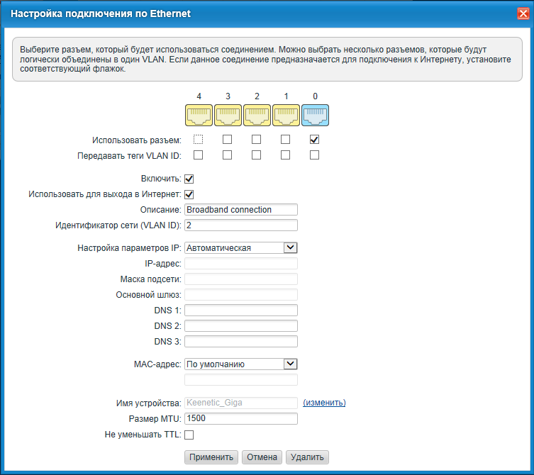The width and height of the screenshot is (534, 475).
Task: Toggle the 'Включить' checkbox
Action: 189,179
